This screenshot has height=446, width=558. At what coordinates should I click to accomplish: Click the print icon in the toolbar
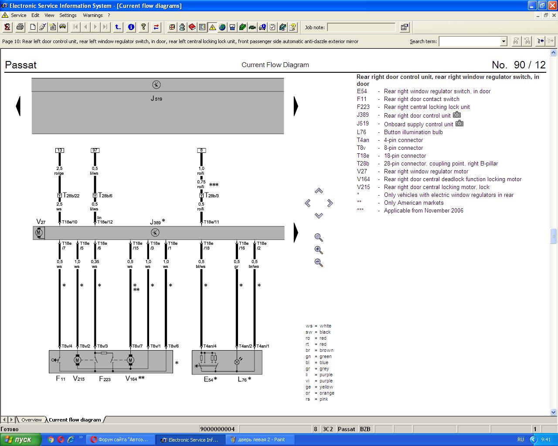pyautogui.click(x=20, y=27)
